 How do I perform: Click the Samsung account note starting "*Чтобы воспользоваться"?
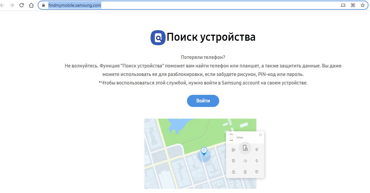pyautogui.click(x=203, y=83)
